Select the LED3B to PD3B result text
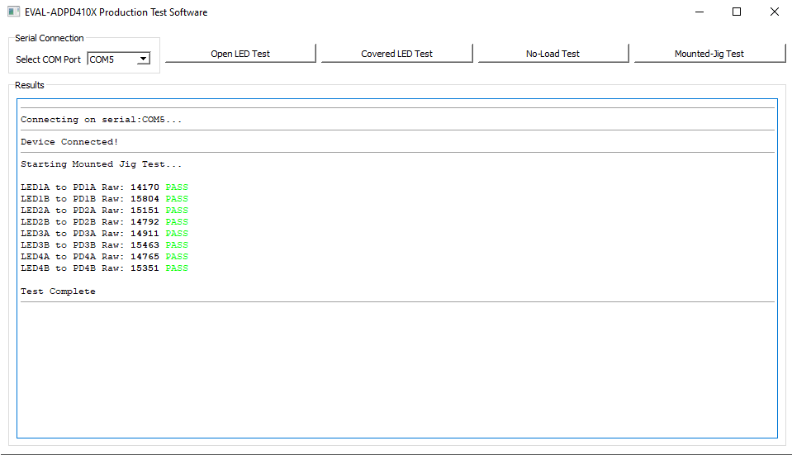This screenshot has width=792, height=455. (73, 245)
